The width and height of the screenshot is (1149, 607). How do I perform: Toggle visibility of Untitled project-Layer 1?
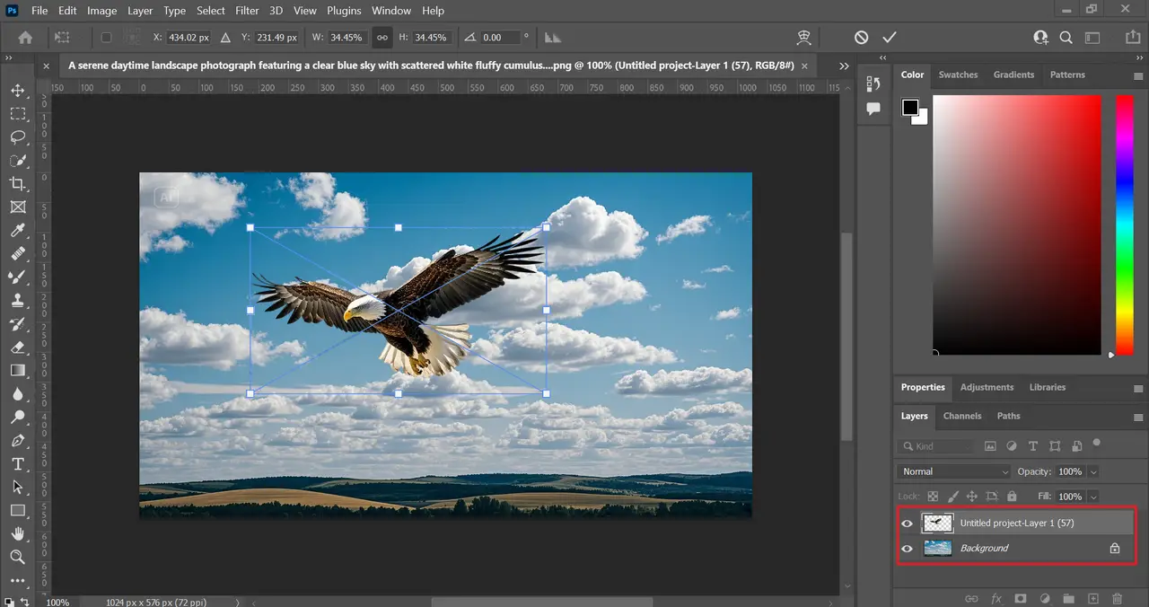907,523
